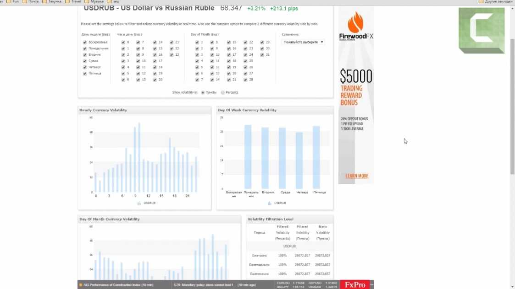
Task: Click Нет link next to День недели
Action: coord(105,34)
